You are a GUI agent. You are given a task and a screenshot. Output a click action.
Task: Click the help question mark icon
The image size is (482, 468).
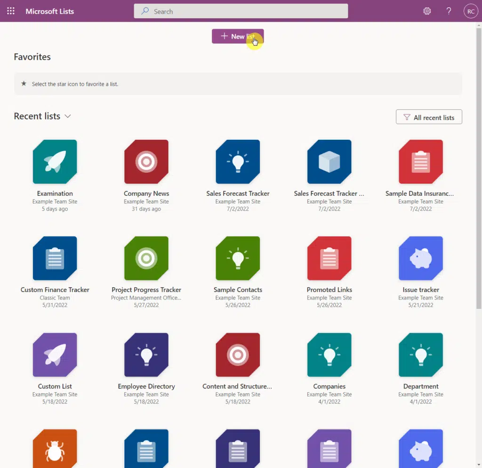tap(449, 11)
